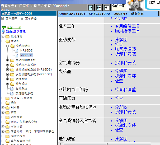Screen dimensions: 160x145
Task: Open 空气滤清器 拆卸和安装 link
Action: pos(125,63)
